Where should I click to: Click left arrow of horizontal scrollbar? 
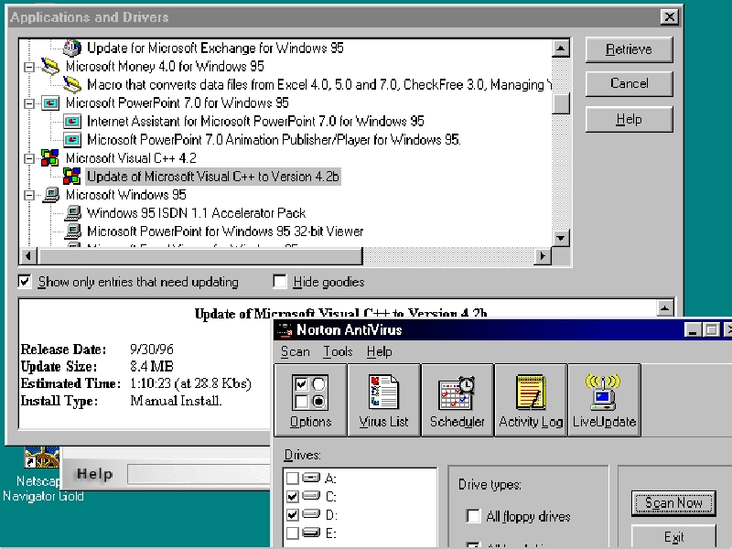pos(28,256)
